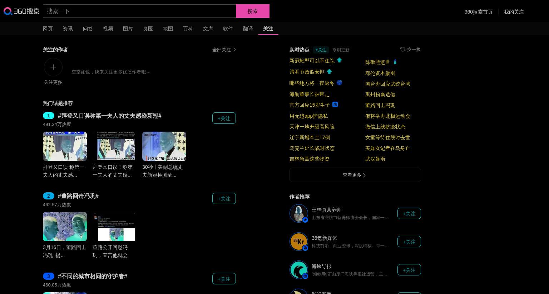Click the 搜索一下 search input field
The image size is (549, 294).
click(x=139, y=11)
